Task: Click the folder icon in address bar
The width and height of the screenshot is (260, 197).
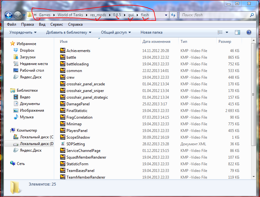Action: click(29, 15)
